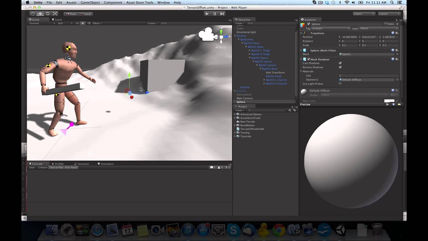The height and width of the screenshot is (241, 428).
Task: Toggle Collapse in the Console
Action: coord(43,167)
